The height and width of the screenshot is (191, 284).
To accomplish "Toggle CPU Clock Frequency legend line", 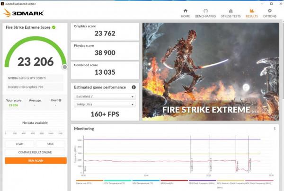I will (203, 182).
